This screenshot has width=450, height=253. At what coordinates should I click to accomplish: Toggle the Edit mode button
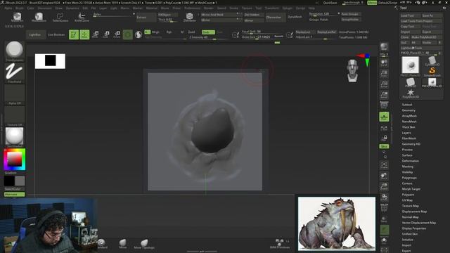click(x=74, y=34)
